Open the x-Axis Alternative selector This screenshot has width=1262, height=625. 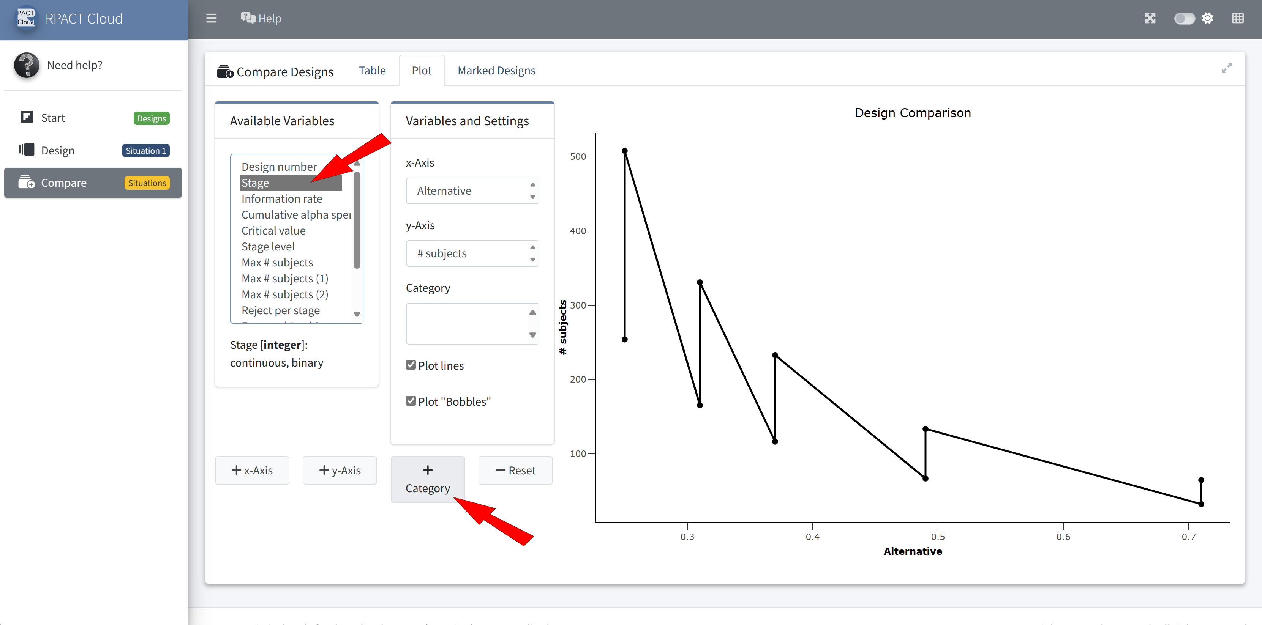[472, 191]
